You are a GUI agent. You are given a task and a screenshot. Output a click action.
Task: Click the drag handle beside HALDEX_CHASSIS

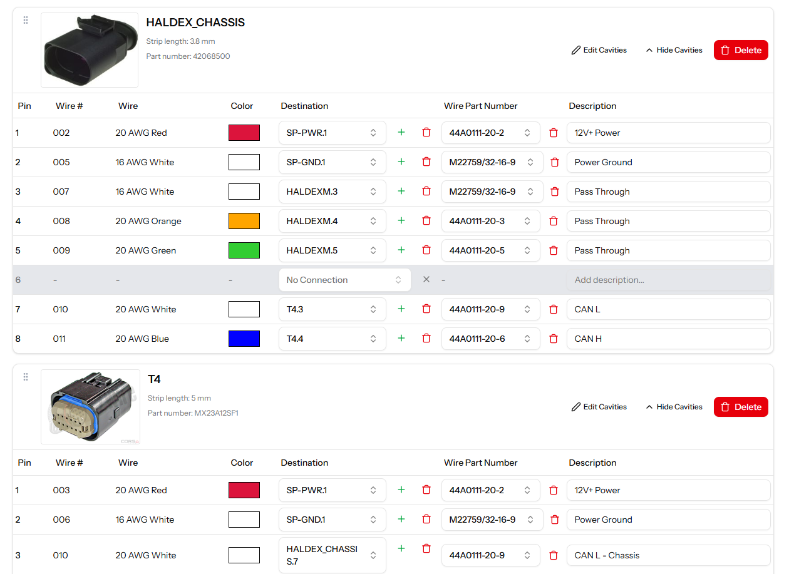(26, 20)
